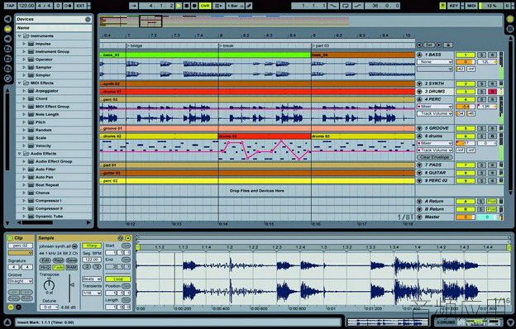Unfold the 2 SYNTH track
This screenshot has width=516, height=329.
pos(419,83)
